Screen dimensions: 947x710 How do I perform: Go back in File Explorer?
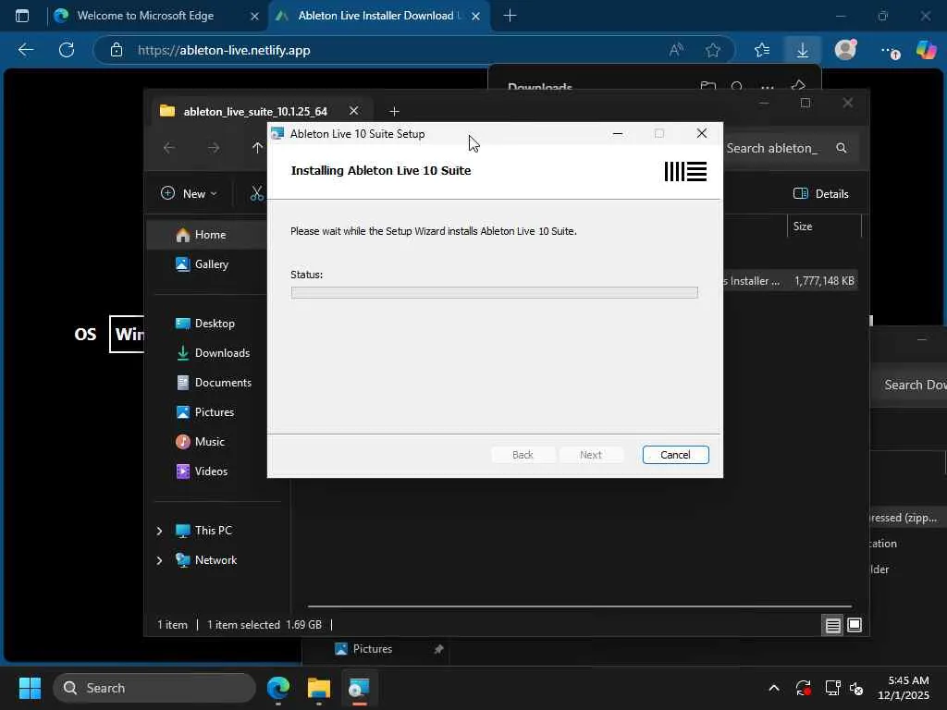click(x=169, y=148)
